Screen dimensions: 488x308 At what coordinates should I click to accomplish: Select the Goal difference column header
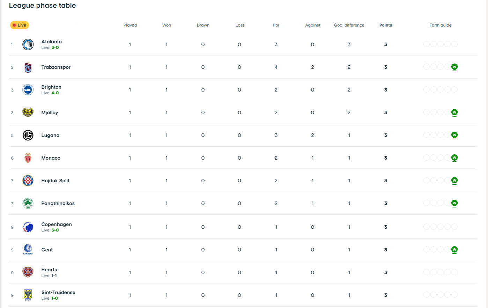349,25
